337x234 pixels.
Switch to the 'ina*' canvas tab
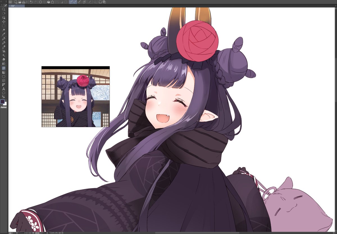coord(17,6)
